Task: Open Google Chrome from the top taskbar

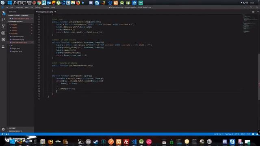Action: tap(39, 3)
